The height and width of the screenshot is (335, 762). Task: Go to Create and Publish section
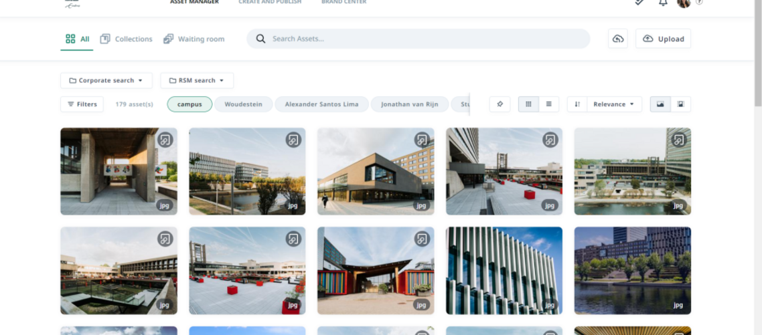click(x=270, y=2)
